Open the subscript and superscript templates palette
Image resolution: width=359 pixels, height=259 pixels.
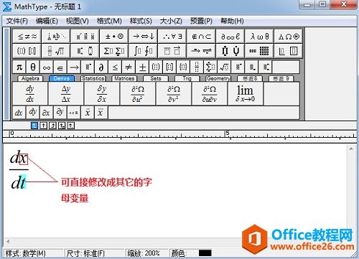click(x=85, y=51)
